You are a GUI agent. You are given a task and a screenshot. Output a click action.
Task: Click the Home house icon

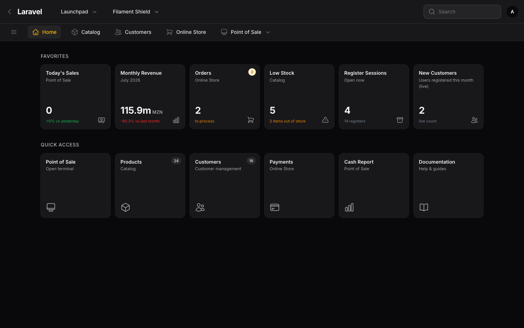(x=36, y=32)
